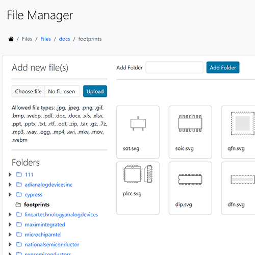Click the open footprints folder icon
The image size is (255, 255).
pos(18,205)
